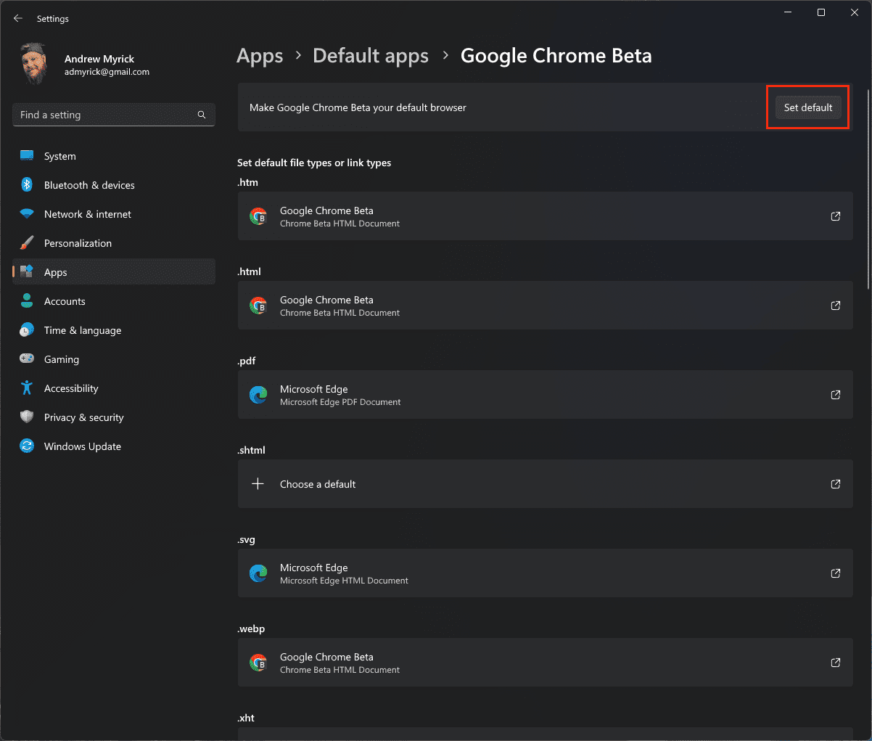Click the Network wifi icon in sidebar
872x741 pixels.
coord(27,214)
